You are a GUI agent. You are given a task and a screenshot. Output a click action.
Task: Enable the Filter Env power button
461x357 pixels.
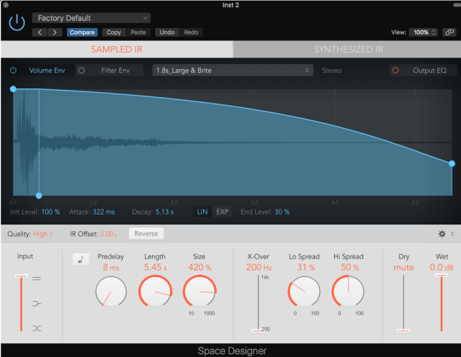click(x=81, y=71)
